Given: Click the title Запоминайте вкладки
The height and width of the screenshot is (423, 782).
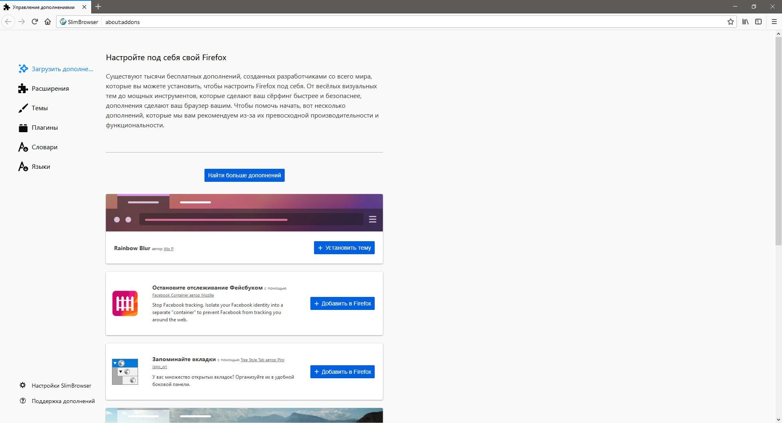Looking at the screenshot, I should pos(184,359).
